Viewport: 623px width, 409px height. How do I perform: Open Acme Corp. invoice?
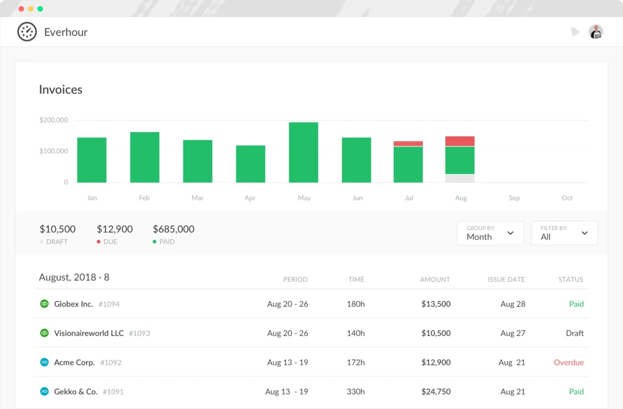tap(311, 362)
